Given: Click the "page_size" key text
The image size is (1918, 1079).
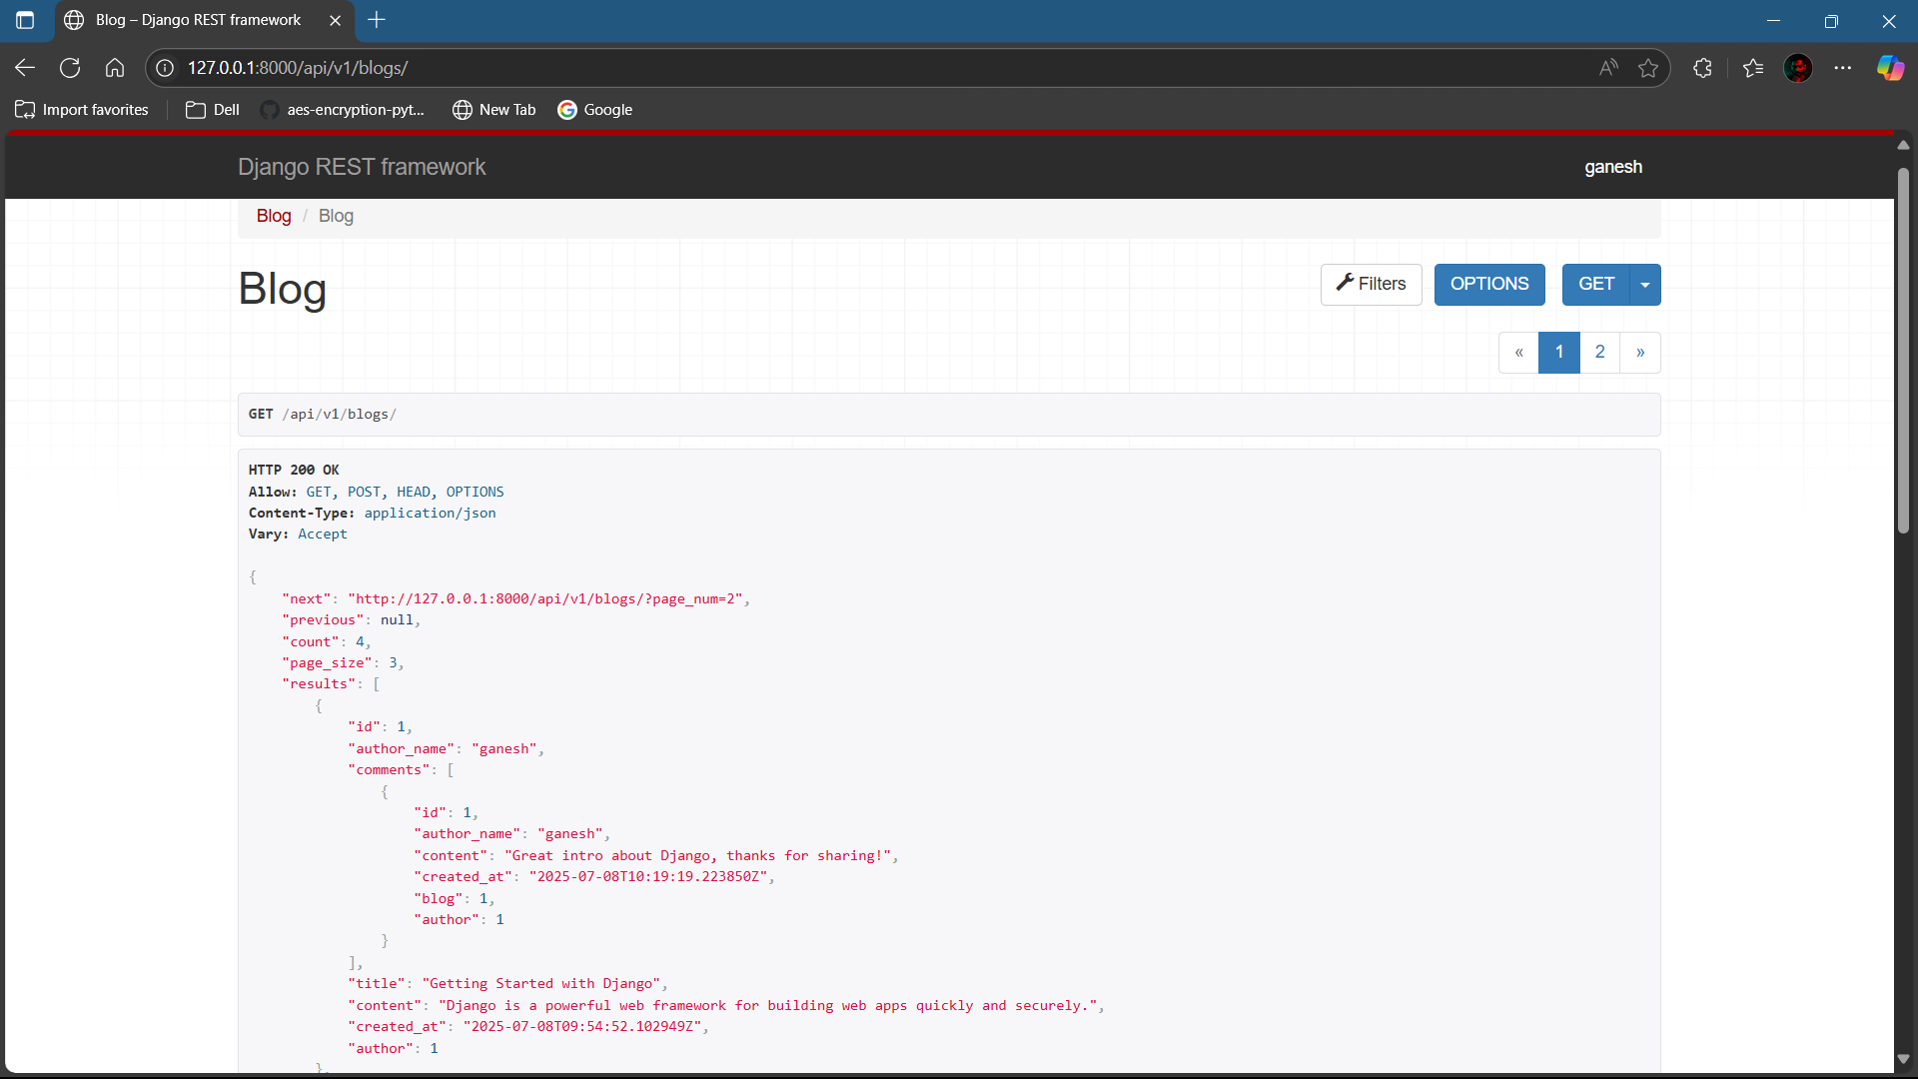Looking at the screenshot, I should [x=327, y=662].
